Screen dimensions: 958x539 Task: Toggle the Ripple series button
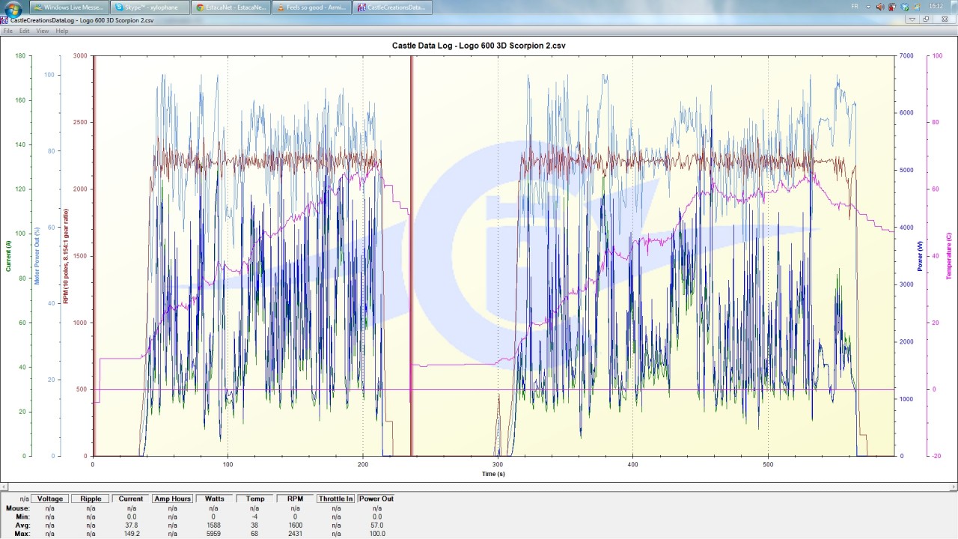click(x=91, y=499)
